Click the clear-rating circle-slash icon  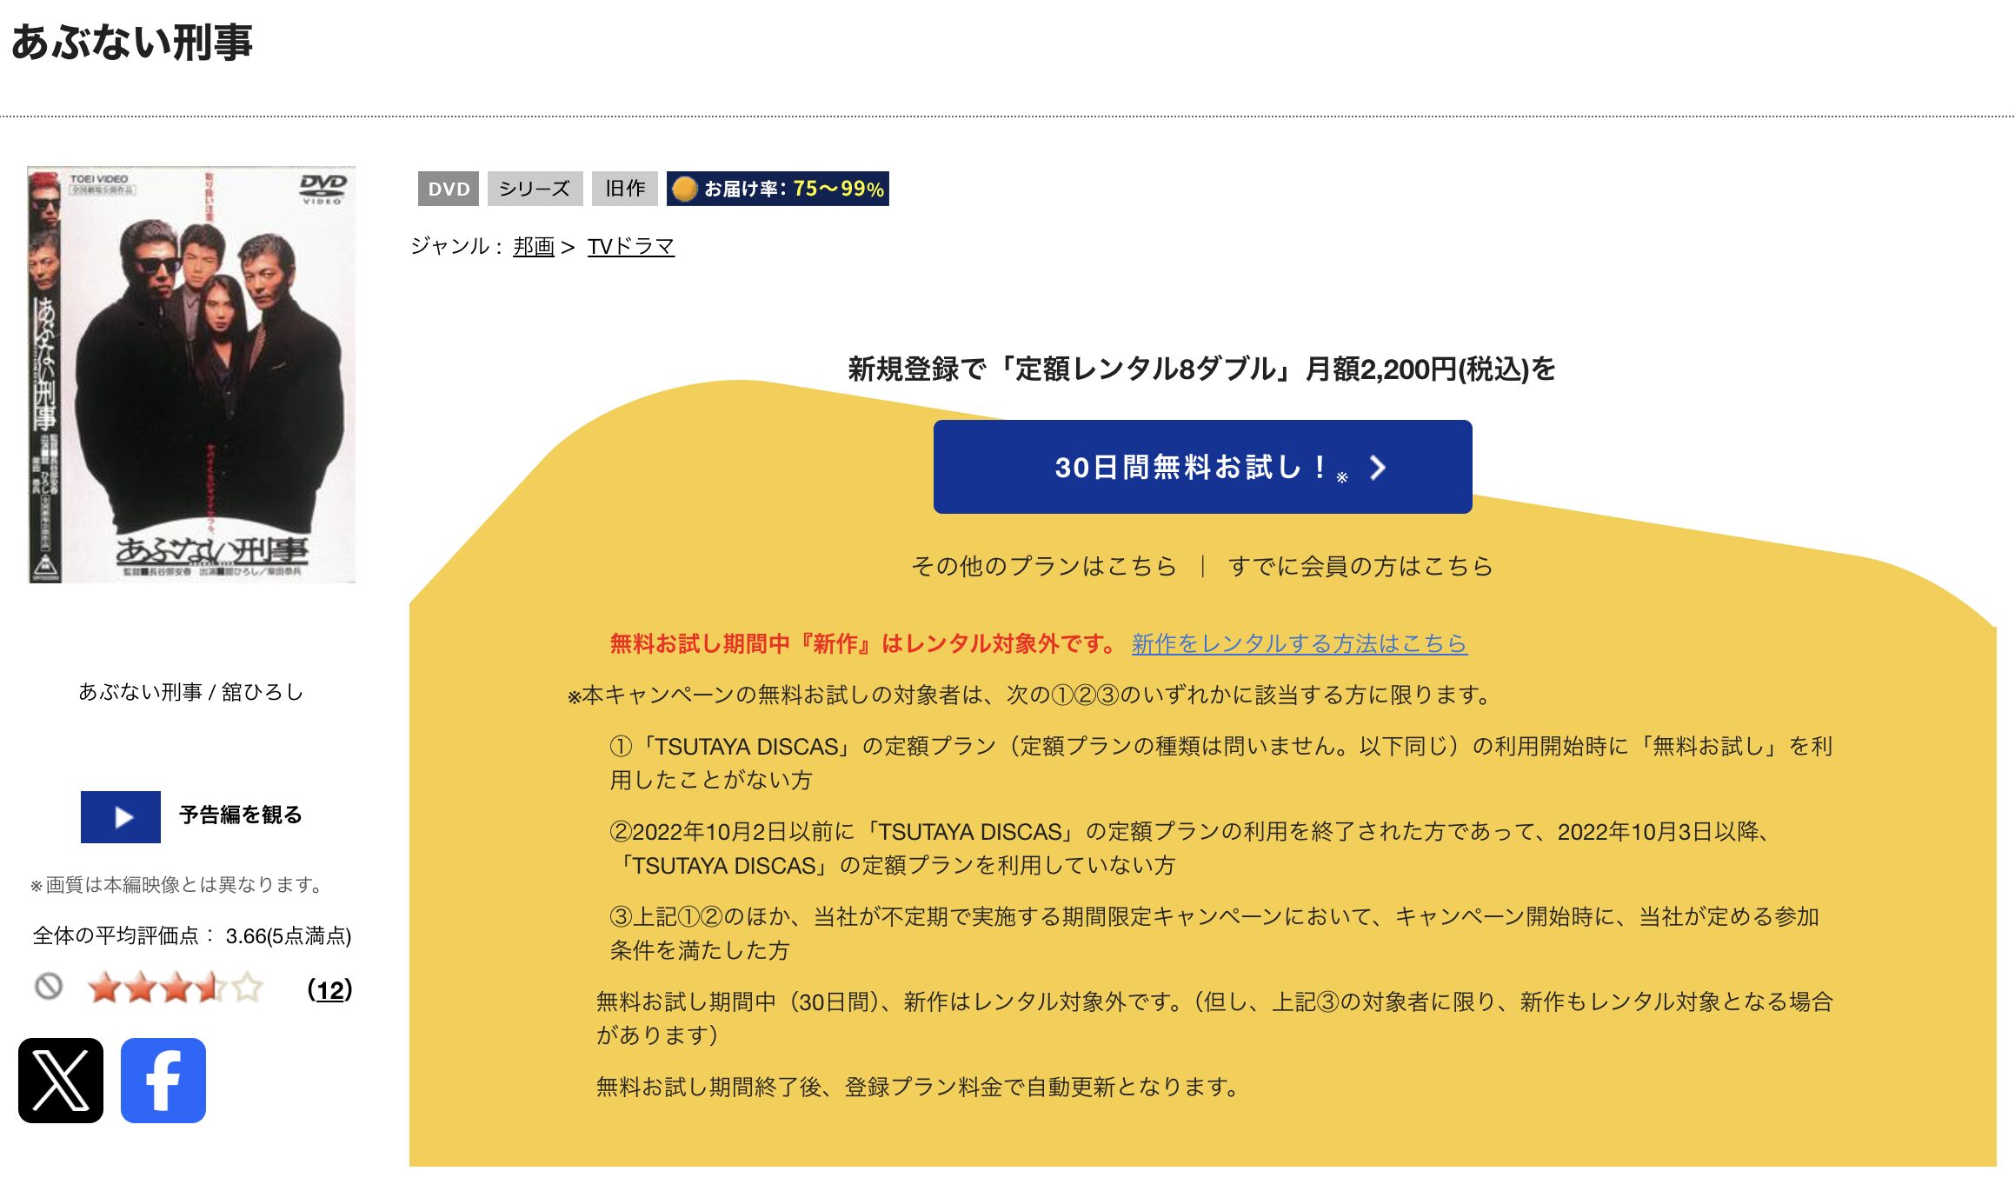(49, 987)
